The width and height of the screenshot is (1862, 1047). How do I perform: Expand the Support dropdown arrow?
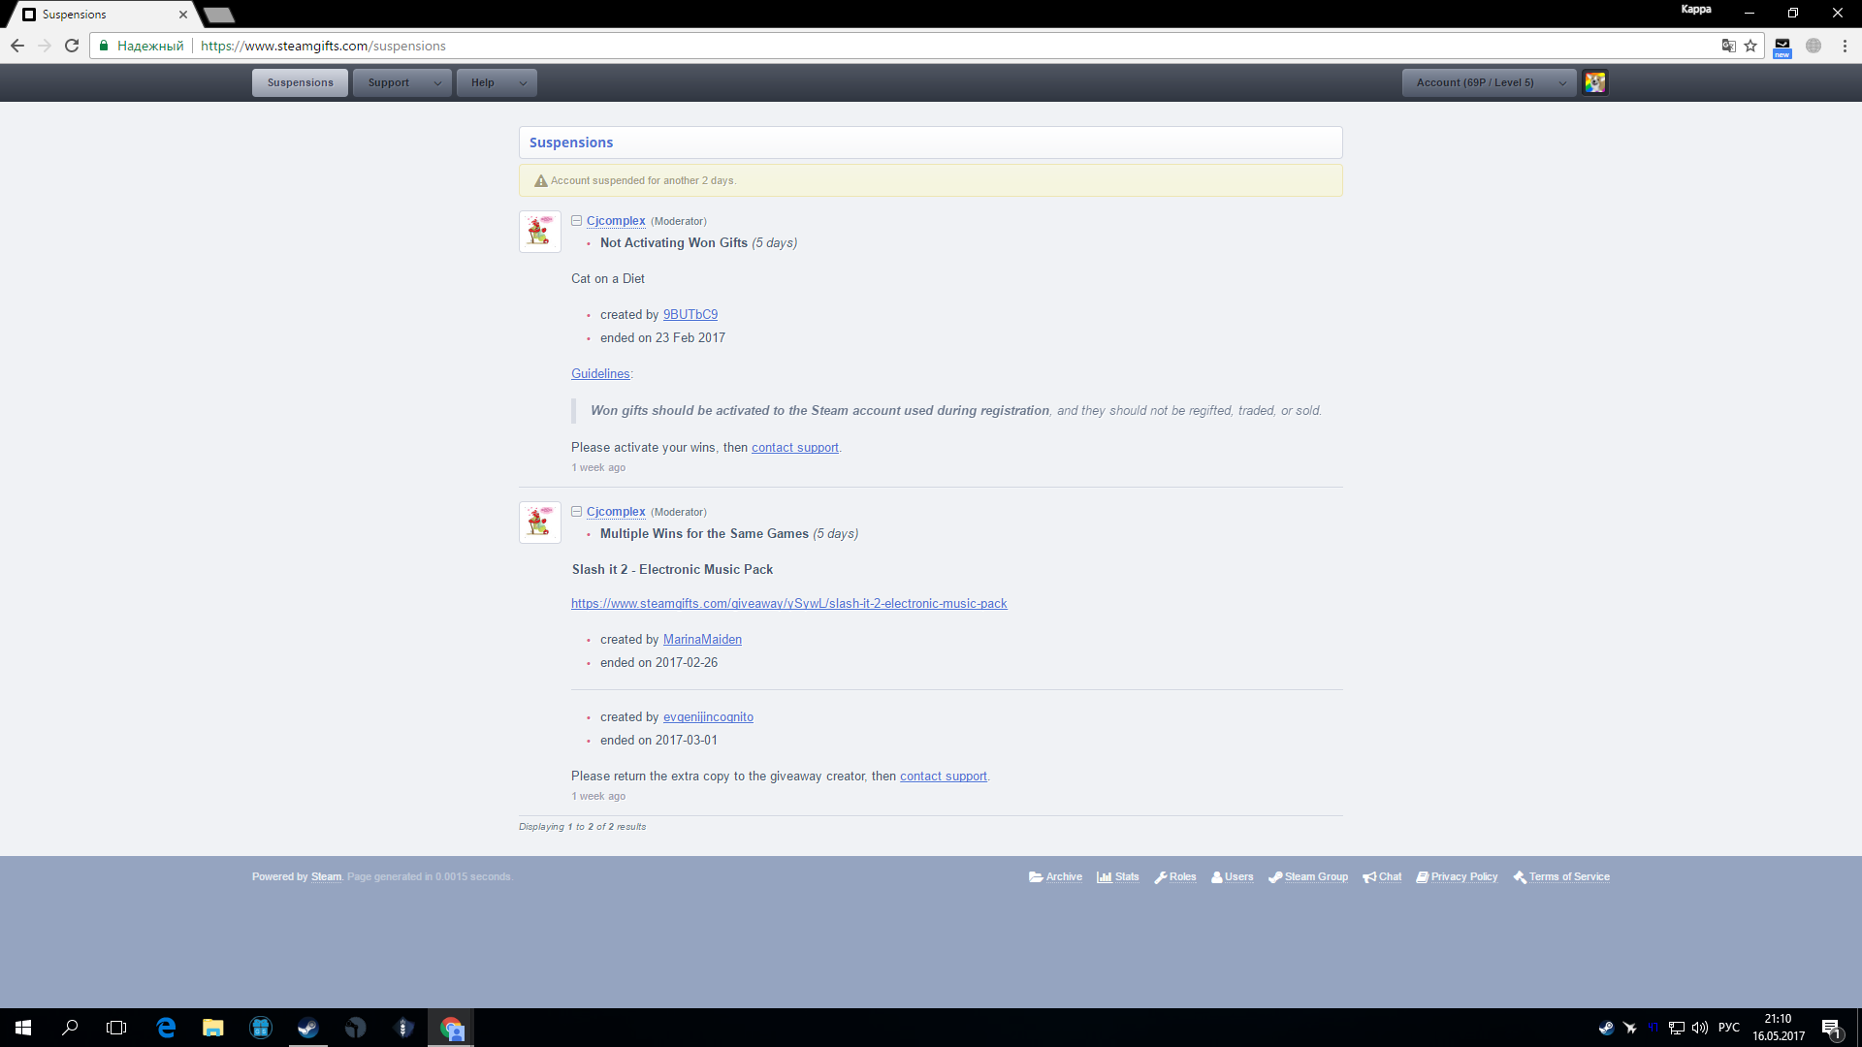pyautogui.click(x=437, y=82)
